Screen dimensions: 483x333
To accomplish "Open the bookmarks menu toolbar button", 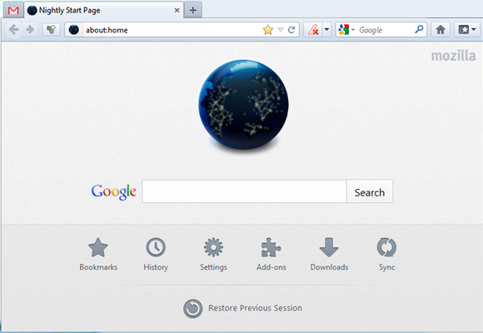I will point(467,30).
